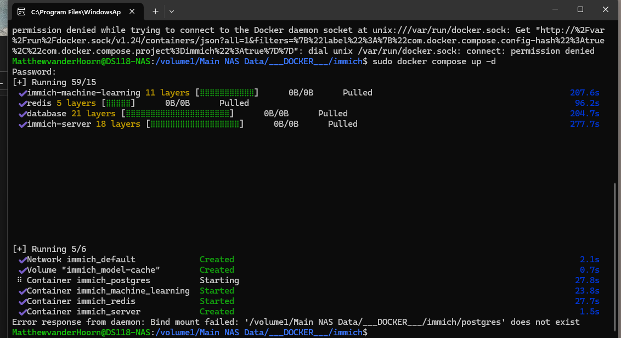Click "Container immich_redis"
621x338 pixels.
tap(81, 301)
